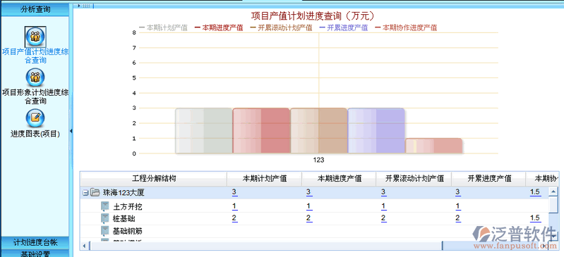Click 工程分解结构 column header
The image size is (564, 257).
[154, 178]
